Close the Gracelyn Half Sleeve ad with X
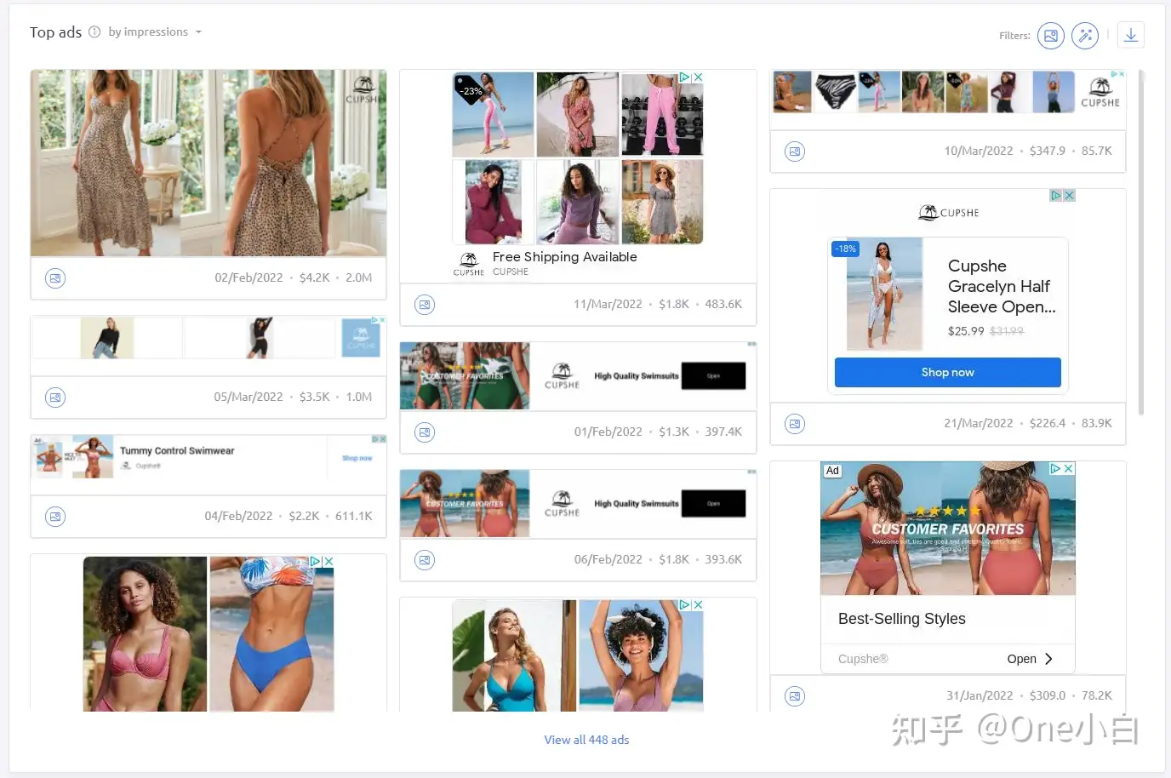This screenshot has height=778, width=1171. tap(1070, 196)
